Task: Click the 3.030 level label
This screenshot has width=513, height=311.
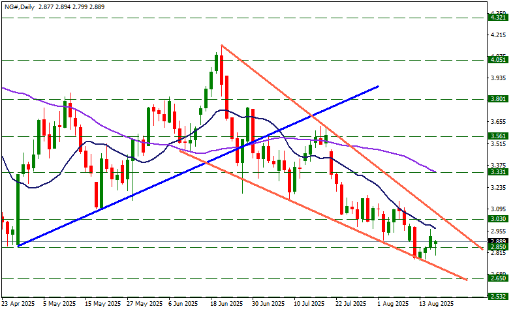Action: pos(498,219)
